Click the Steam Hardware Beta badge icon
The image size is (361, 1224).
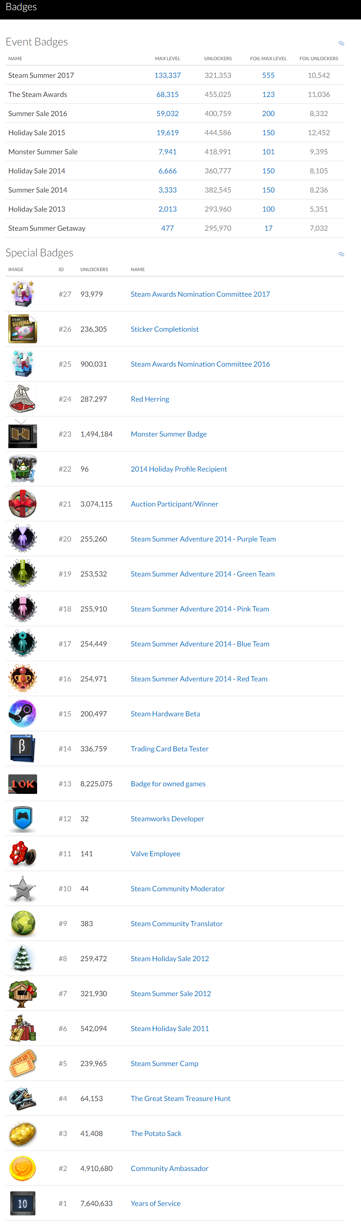click(x=22, y=714)
